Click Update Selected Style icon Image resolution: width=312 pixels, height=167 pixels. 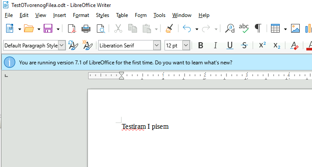pos(73,45)
